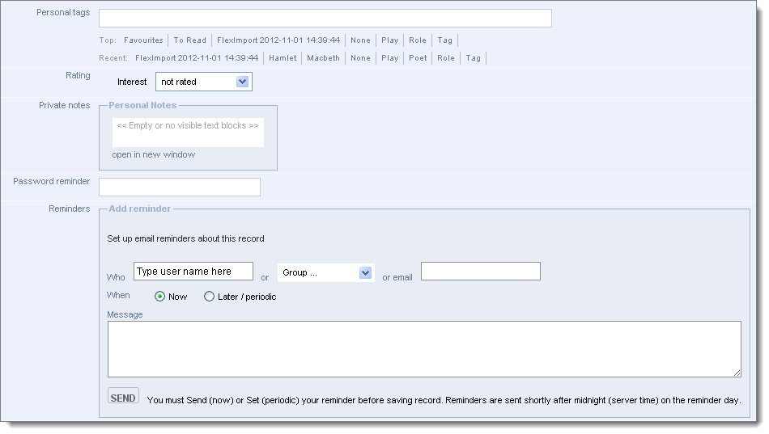Add the Macbeth tag from Recent list
Image resolution: width=769 pixels, height=434 pixels.
pyautogui.click(x=322, y=58)
